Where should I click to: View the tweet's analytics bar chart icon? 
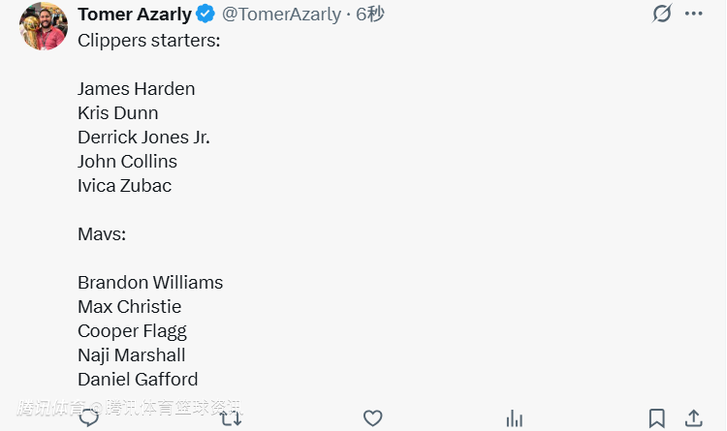(x=515, y=418)
